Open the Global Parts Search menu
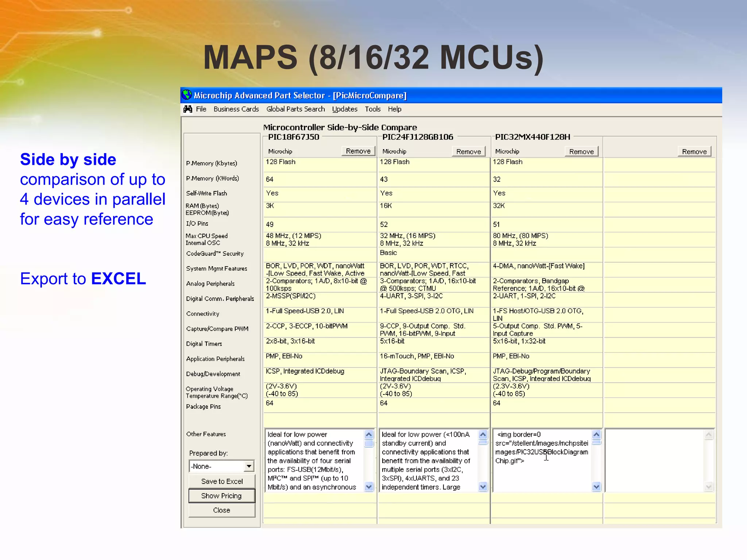Image resolution: width=747 pixels, height=560 pixels. click(295, 109)
